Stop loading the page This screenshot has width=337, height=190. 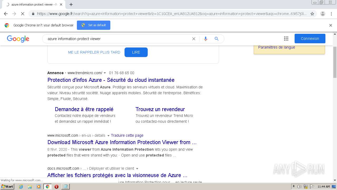coord(23,14)
